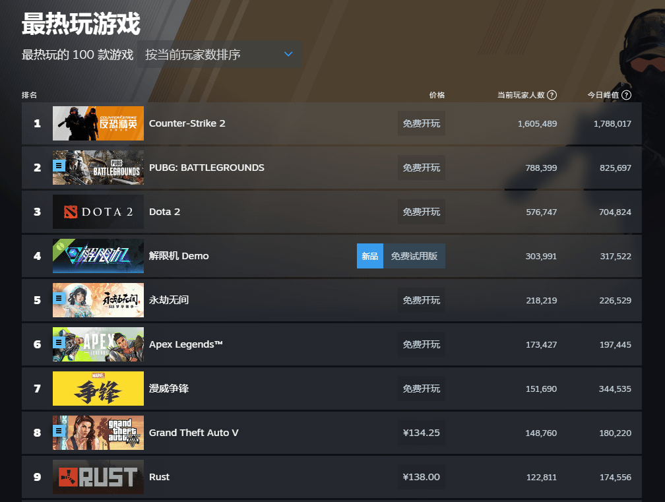Click the 今日峰值 column label
This screenshot has width=665, height=502.
pos(603,95)
